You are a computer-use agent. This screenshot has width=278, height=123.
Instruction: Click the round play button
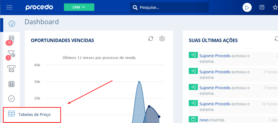pos(247,7)
